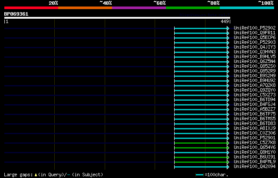
Task: Select the UniRef100_A7Q2K8 label
Action: (x=255, y=86)
